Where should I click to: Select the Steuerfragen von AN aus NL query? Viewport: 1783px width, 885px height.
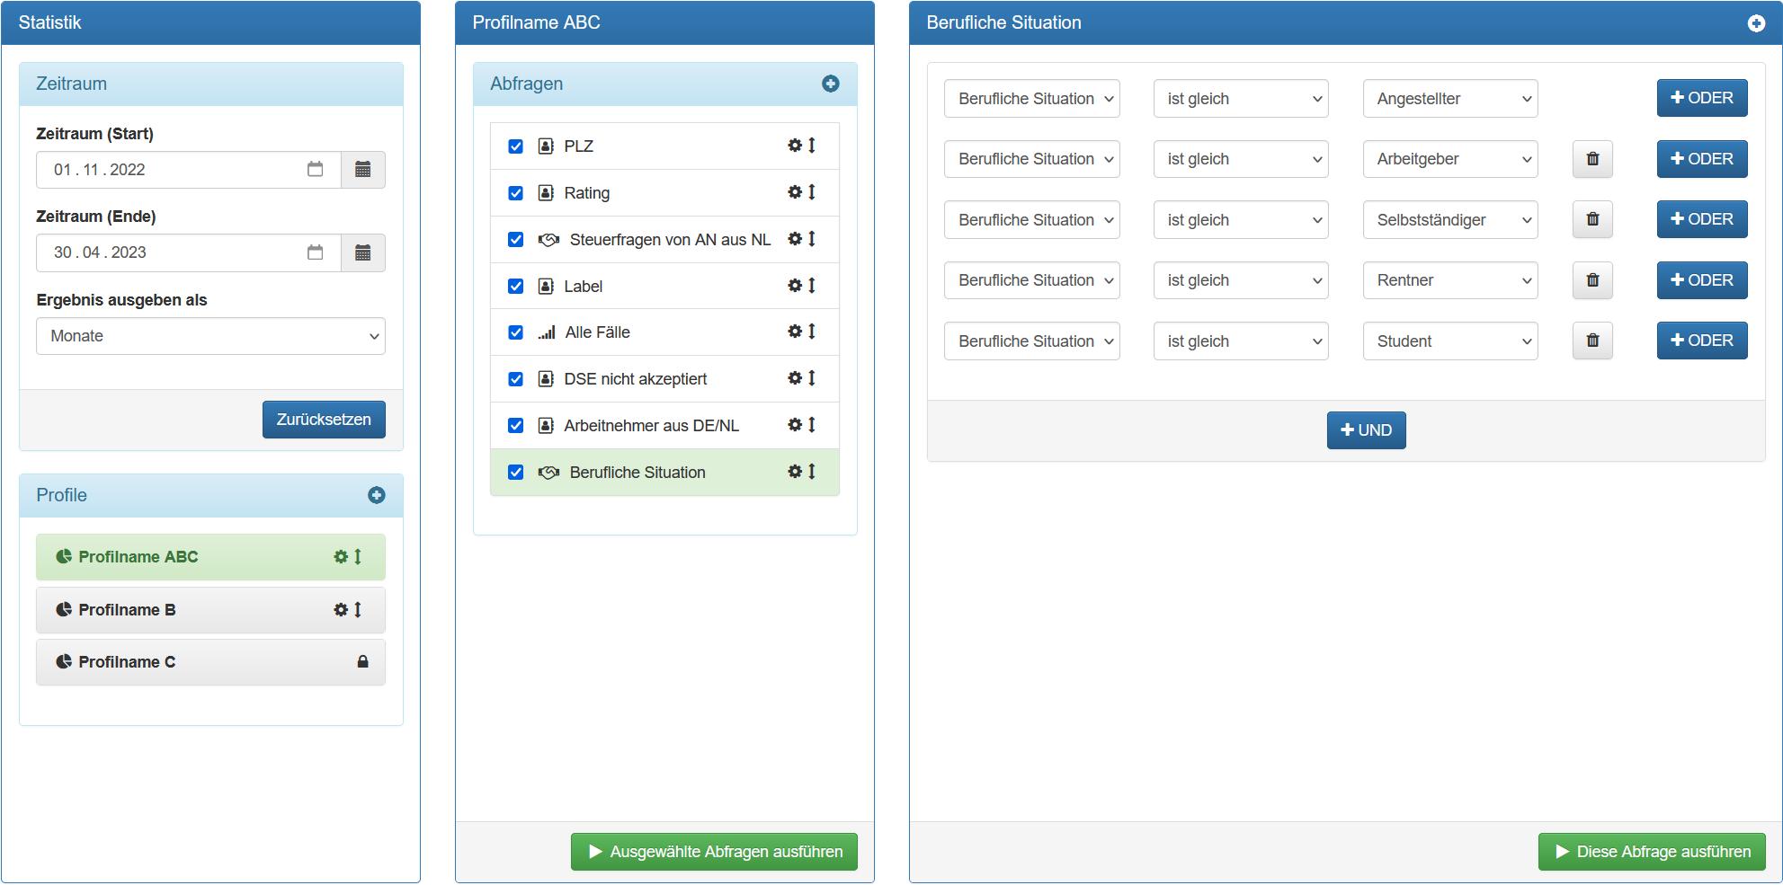point(669,240)
